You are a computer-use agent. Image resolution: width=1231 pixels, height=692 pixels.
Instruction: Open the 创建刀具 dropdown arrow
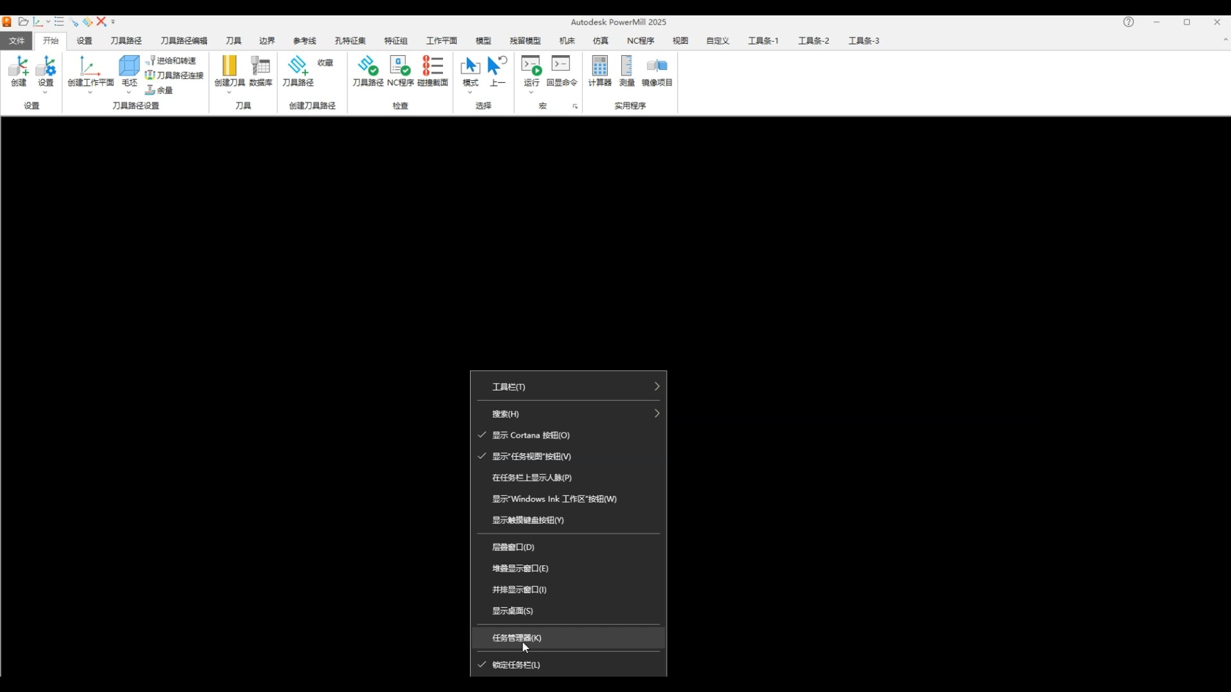tap(229, 93)
